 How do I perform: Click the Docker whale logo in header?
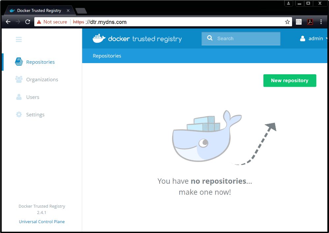coord(99,38)
